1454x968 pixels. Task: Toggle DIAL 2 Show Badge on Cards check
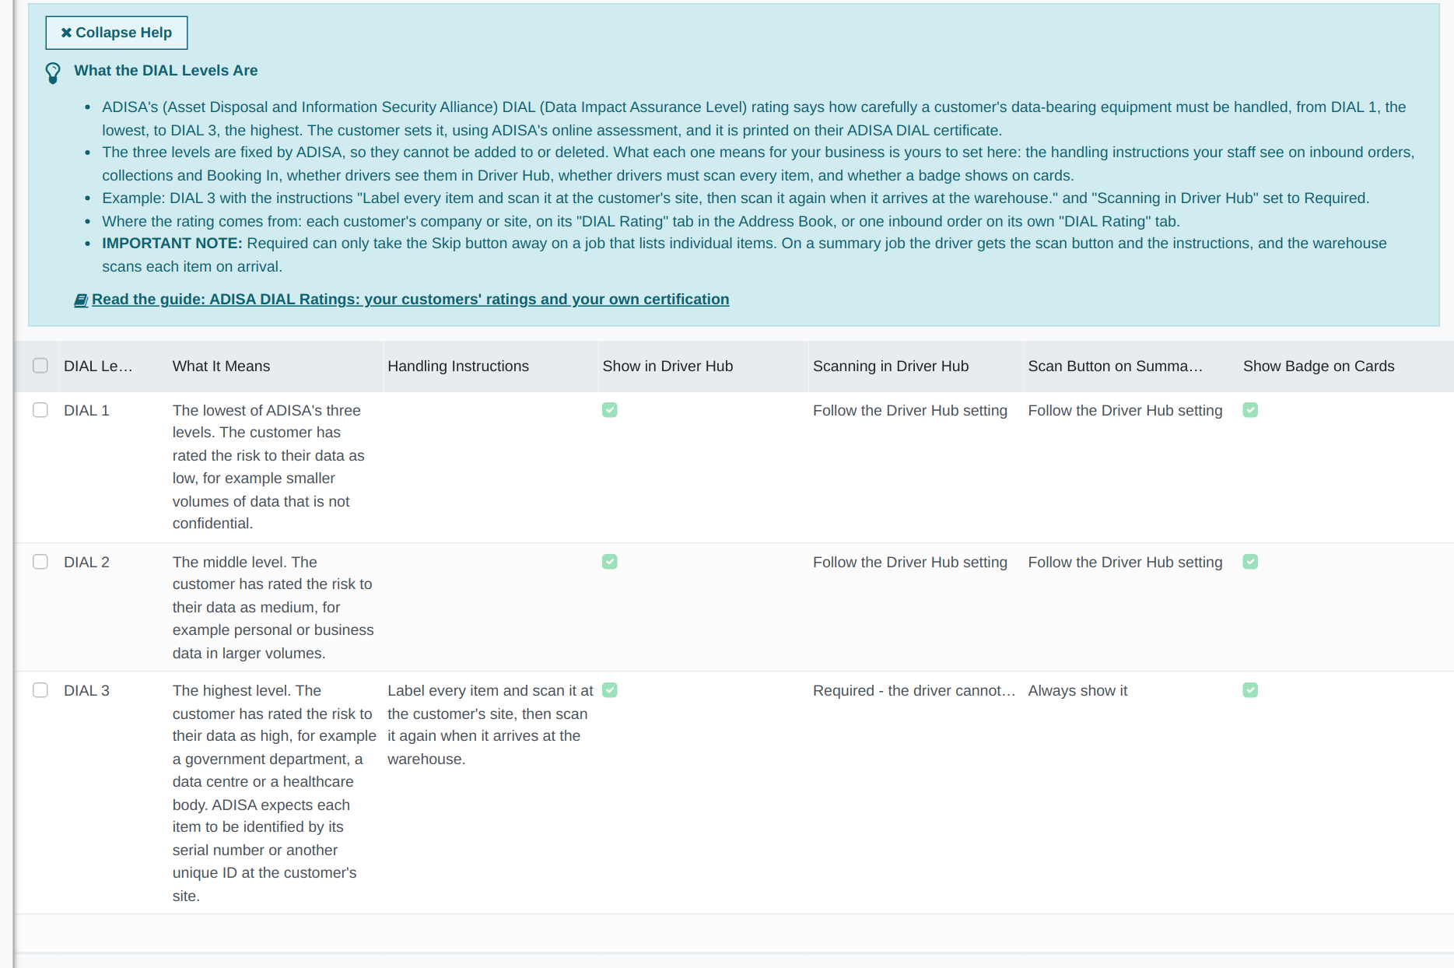pos(1250,562)
